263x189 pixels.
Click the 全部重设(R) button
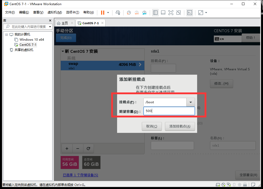[x=248, y=175]
